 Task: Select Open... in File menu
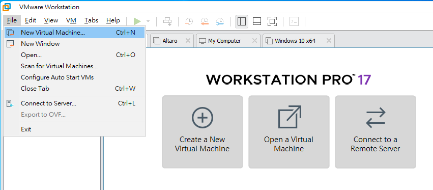(x=75, y=55)
